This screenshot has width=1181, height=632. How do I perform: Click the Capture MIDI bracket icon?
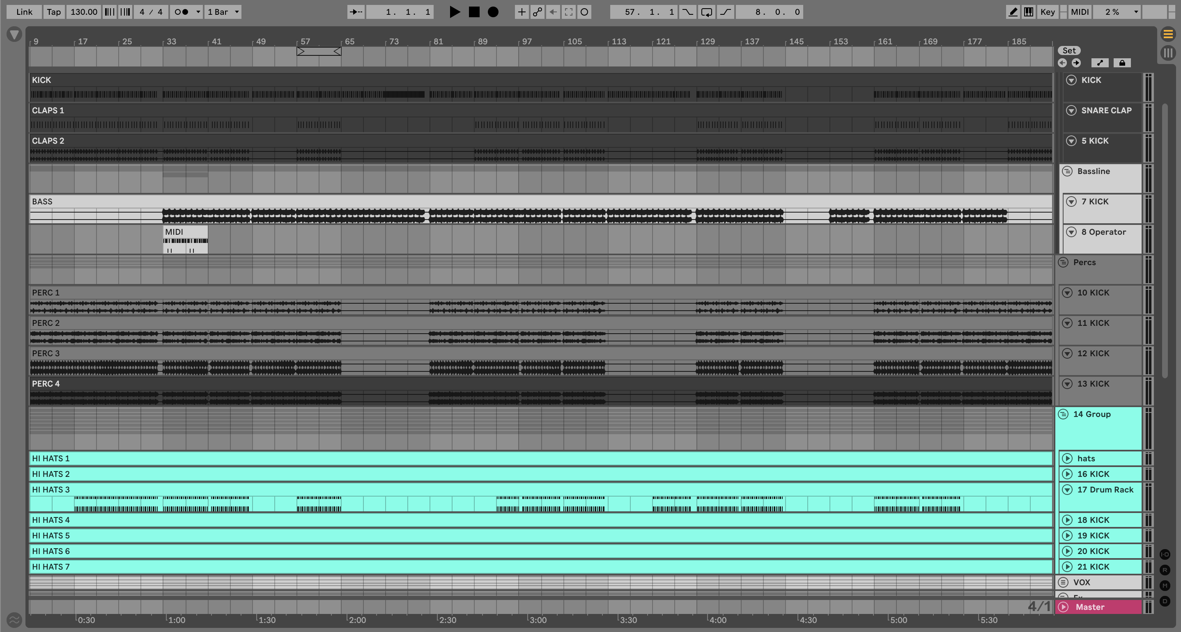[x=568, y=12]
